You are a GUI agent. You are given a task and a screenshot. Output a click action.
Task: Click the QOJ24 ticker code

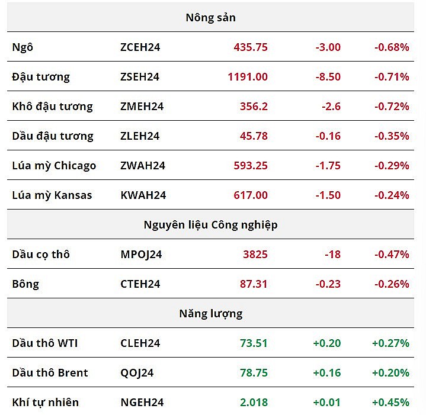pos(137,373)
